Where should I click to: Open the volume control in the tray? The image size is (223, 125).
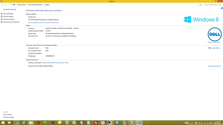coord(202,123)
